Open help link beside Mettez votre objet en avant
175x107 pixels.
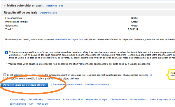(x=55, y=6)
